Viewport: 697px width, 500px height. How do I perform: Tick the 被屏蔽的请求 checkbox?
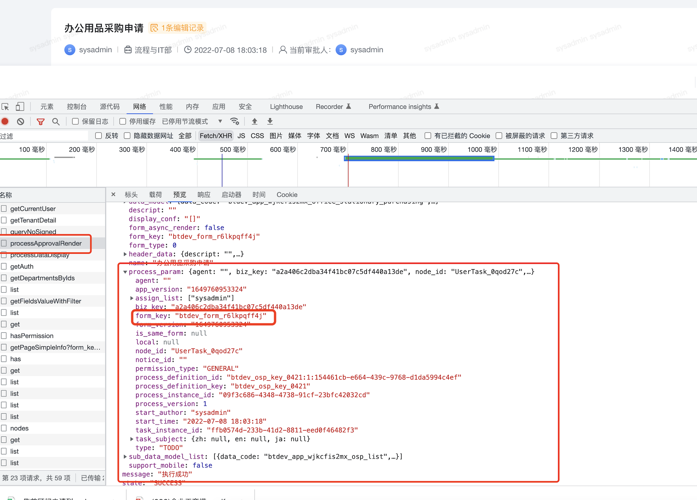[x=499, y=136]
